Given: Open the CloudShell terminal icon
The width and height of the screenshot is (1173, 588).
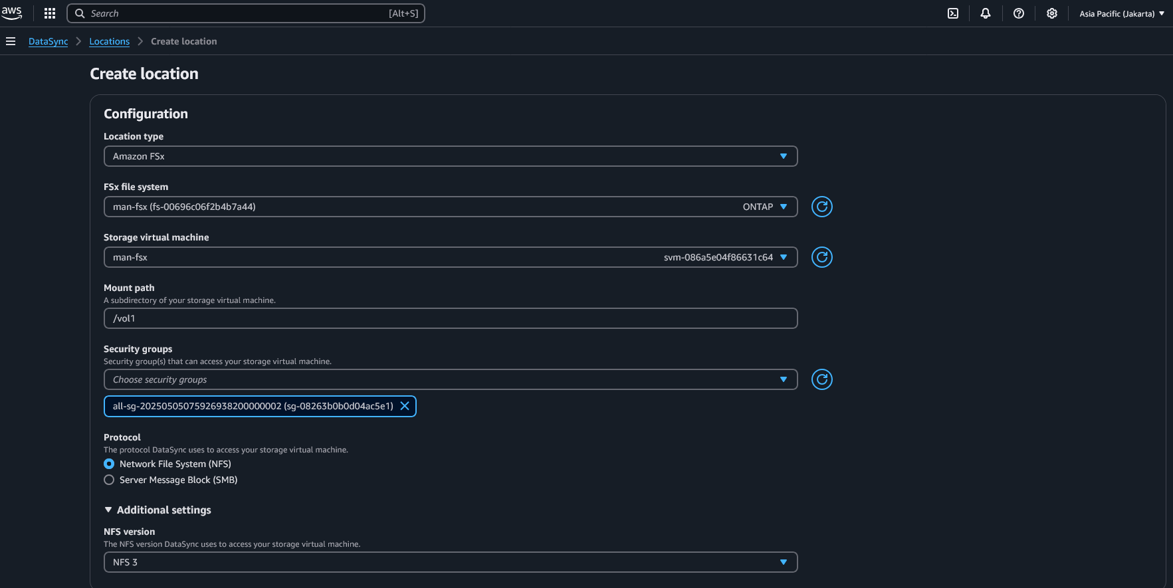Looking at the screenshot, I should 953,13.
